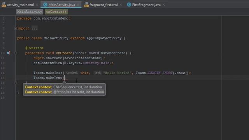Close the activity_main.xml tab
The height and width of the screenshot is (140, 249).
click(37, 5)
